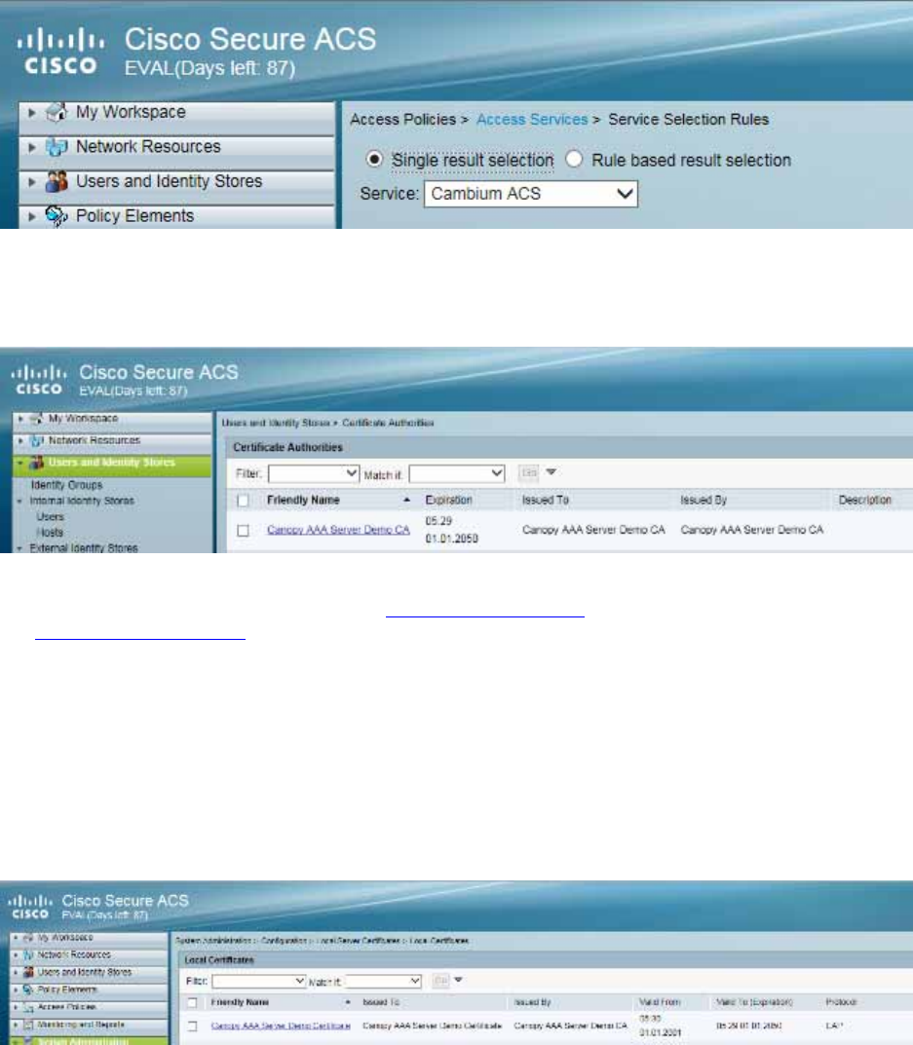The image size is (913, 1045).
Task: Click Valid From column header in Local Certificates
Action: tap(660, 1002)
